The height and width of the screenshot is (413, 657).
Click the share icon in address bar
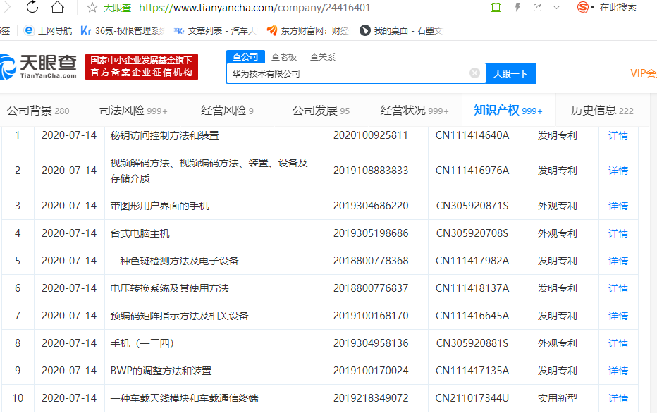[x=538, y=8]
